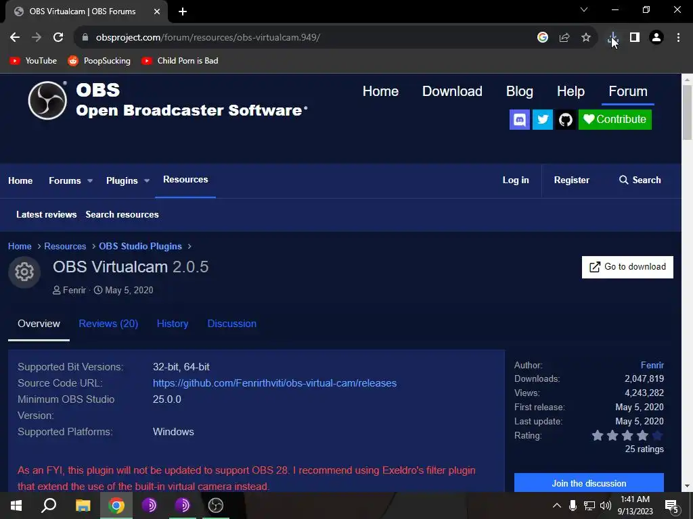This screenshot has width=693, height=519.
Task: Click the Google icon in address bar
Action: pos(543,38)
